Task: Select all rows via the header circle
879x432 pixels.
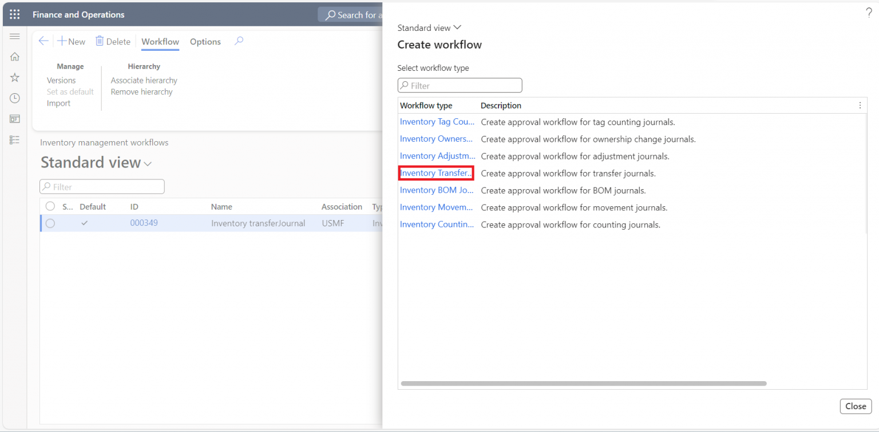Action: tap(50, 206)
